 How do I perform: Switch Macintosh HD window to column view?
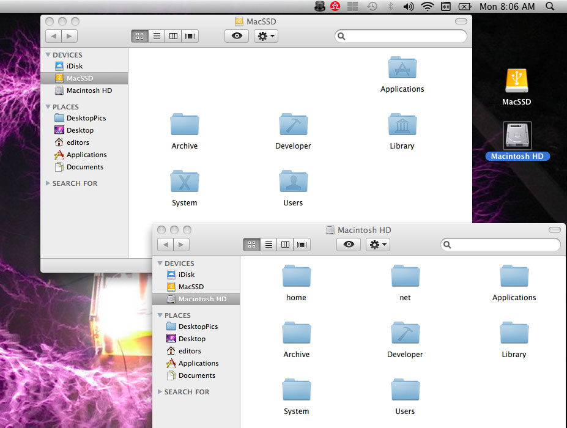pyautogui.click(x=285, y=245)
